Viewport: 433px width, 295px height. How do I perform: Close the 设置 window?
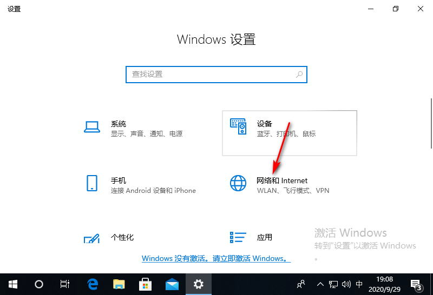click(x=421, y=9)
